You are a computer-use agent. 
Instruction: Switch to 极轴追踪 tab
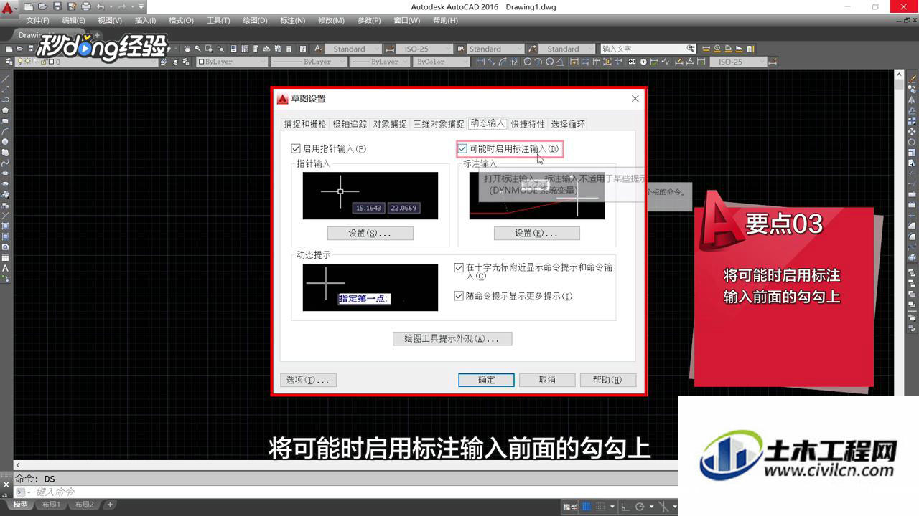[x=350, y=124]
